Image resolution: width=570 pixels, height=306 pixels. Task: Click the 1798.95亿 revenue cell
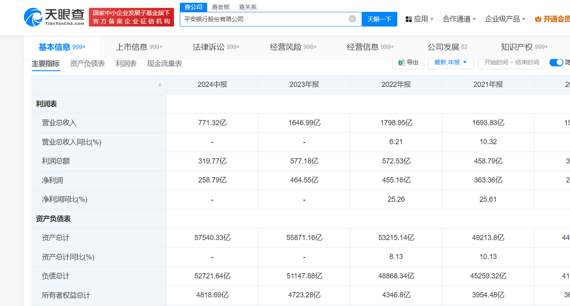[x=396, y=123]
